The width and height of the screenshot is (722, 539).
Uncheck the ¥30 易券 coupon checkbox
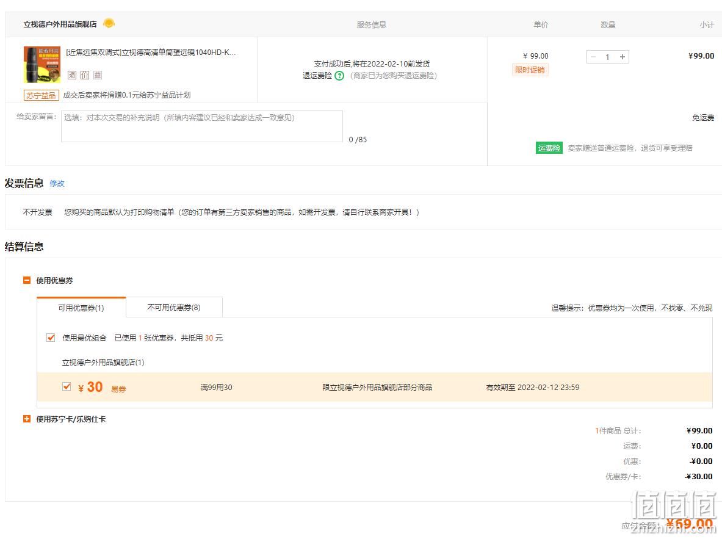(x=67, y=386)
